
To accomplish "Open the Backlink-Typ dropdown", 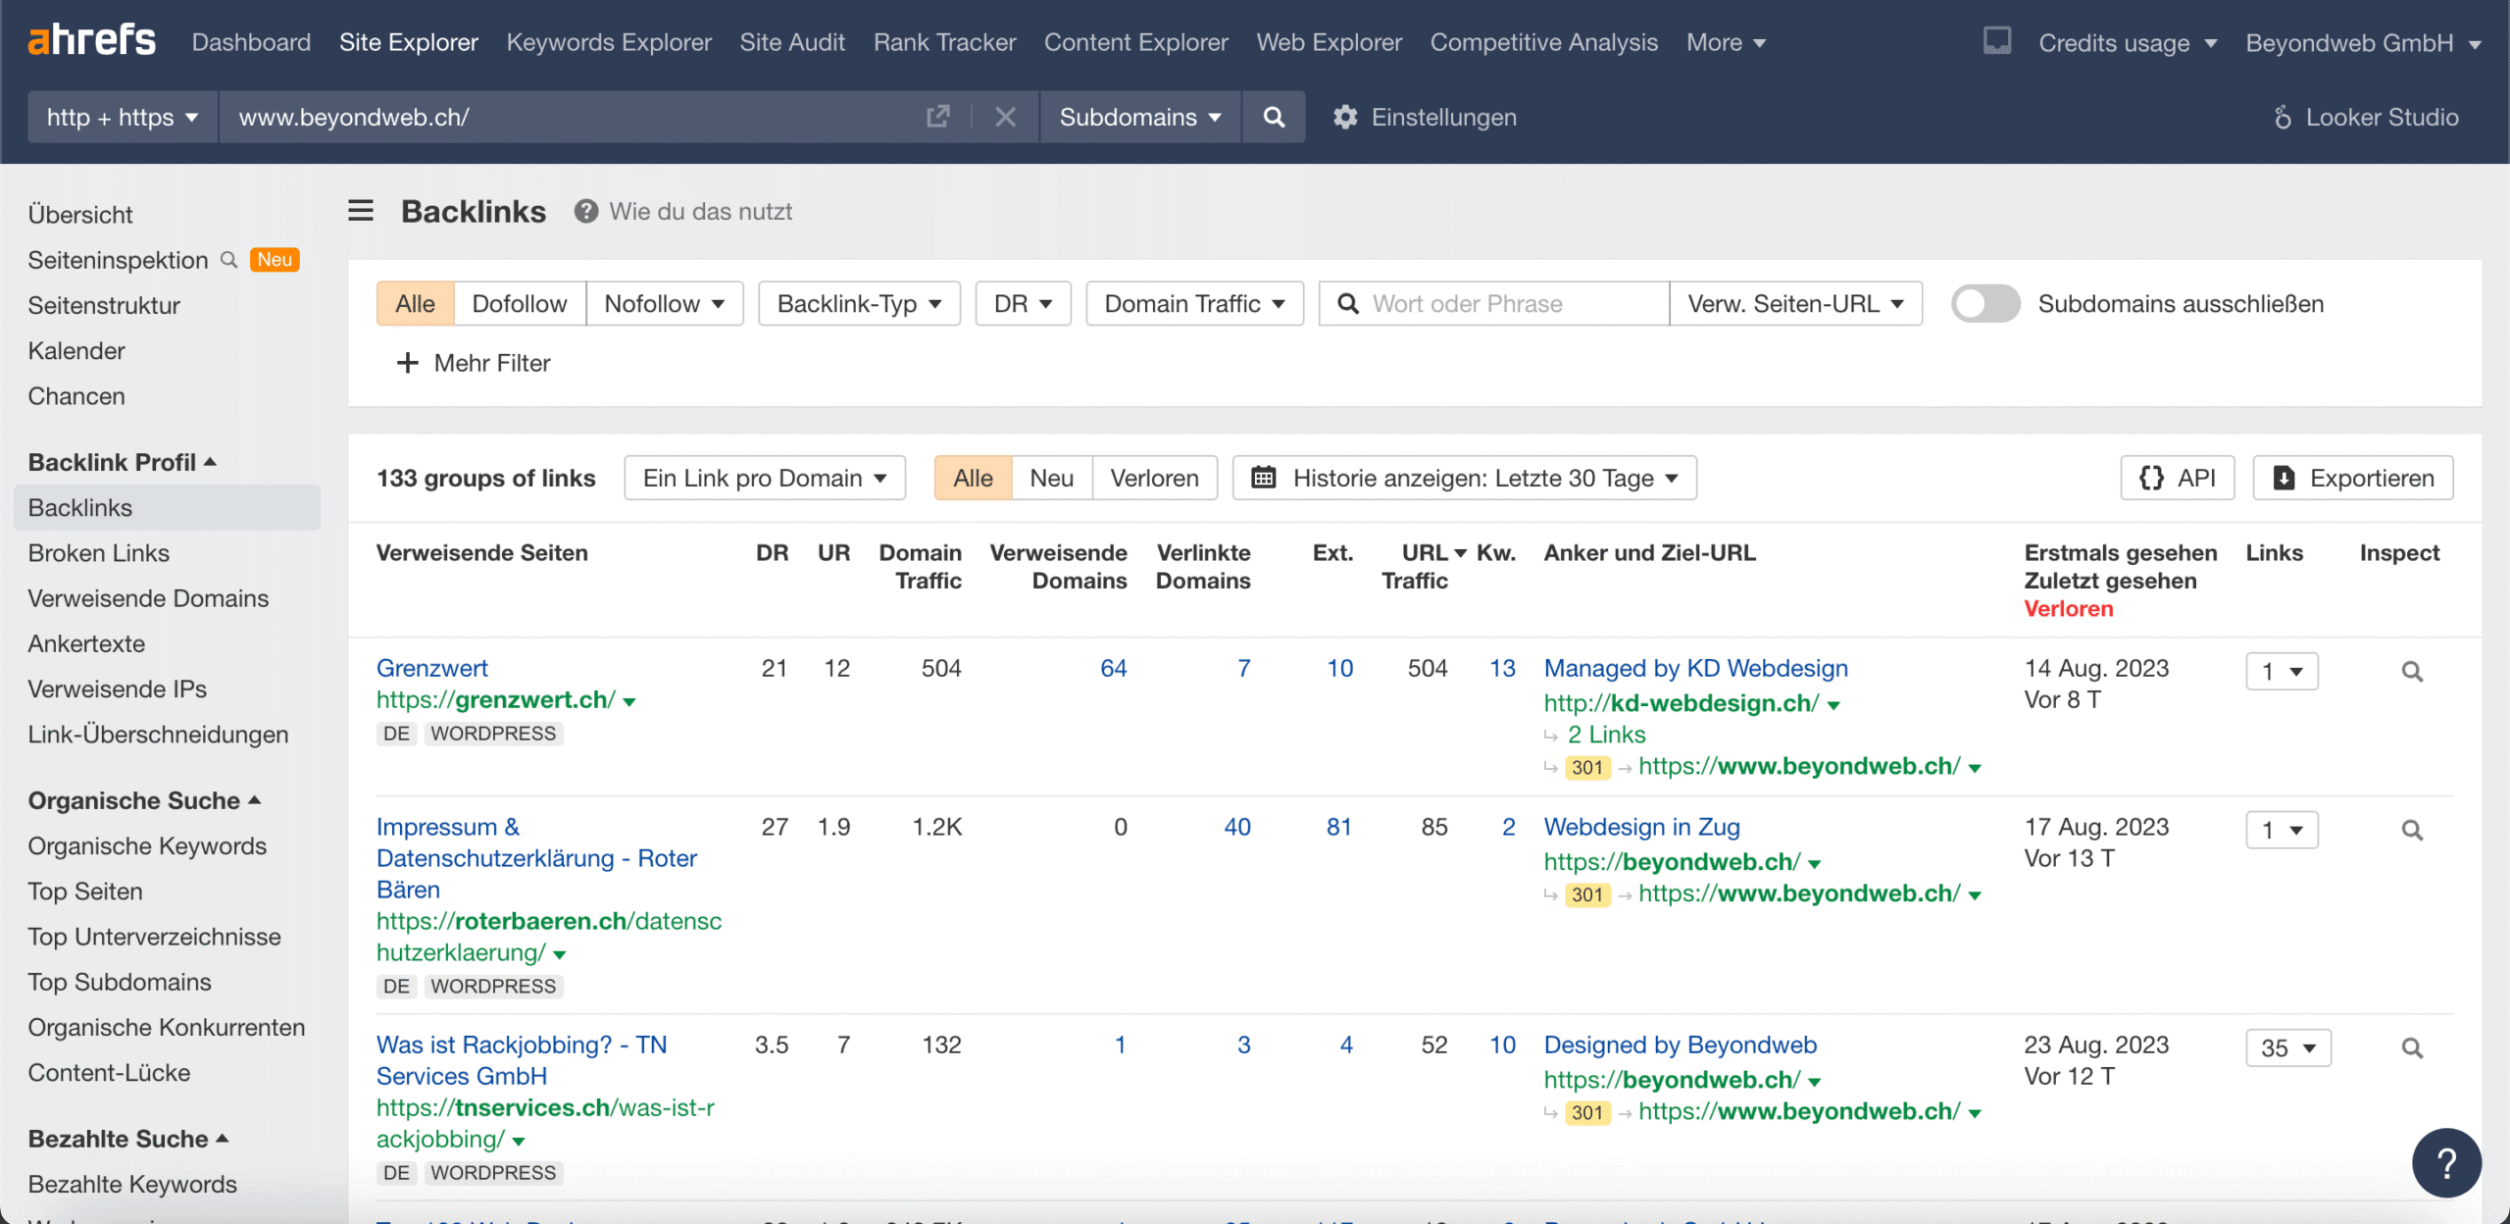I will click(859, 304).
